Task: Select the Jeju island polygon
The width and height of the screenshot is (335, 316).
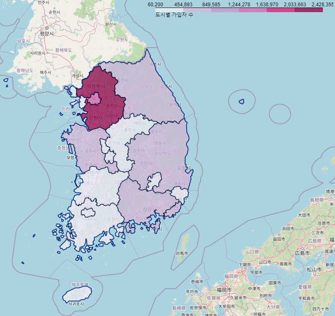Action: click(77, 294)
